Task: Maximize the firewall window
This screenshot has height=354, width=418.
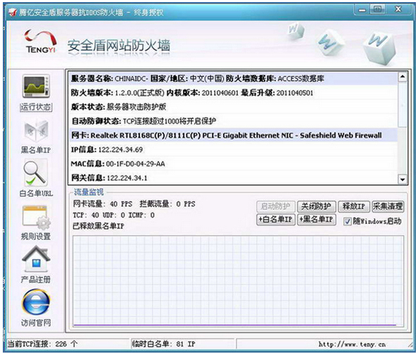Action: click(x=377, y=10)
